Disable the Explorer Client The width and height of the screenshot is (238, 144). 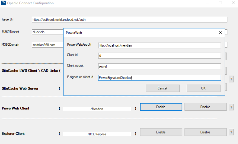click(205, 132)
